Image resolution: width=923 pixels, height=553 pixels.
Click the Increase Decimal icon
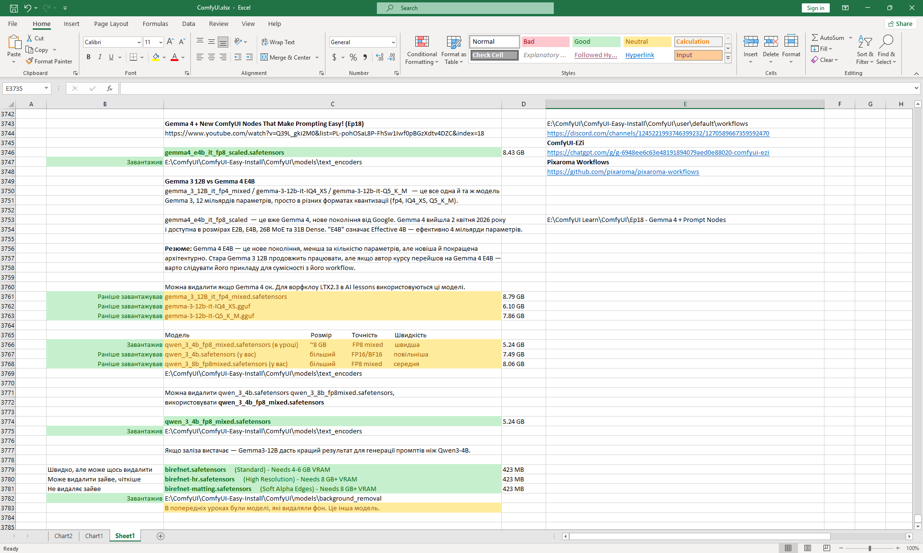coord(380,57)
